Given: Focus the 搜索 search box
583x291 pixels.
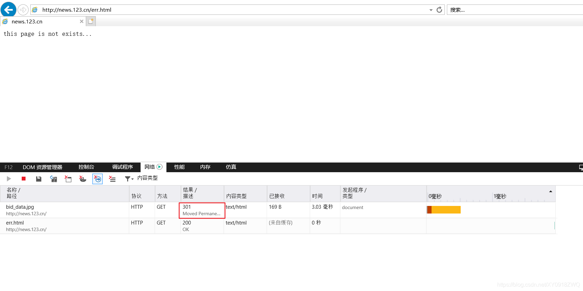Looking at the screenshot, I should pos(515,10).
